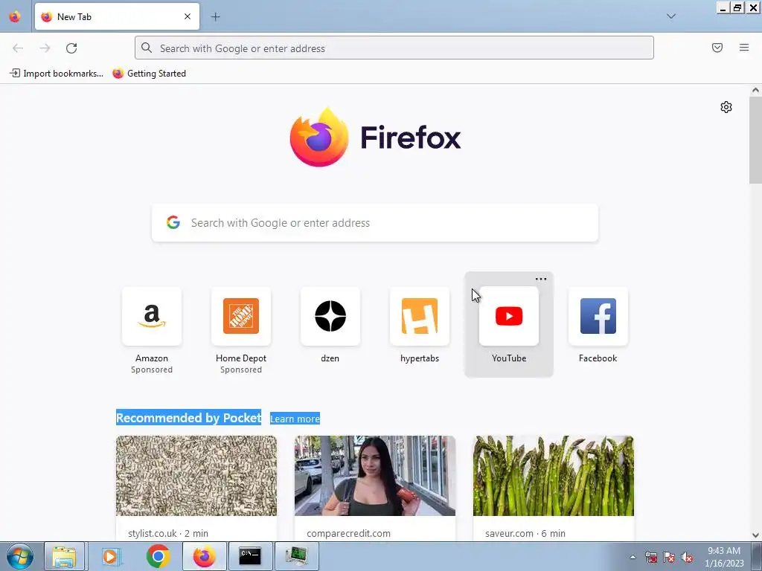Go back one page

[x=18, y=48]
